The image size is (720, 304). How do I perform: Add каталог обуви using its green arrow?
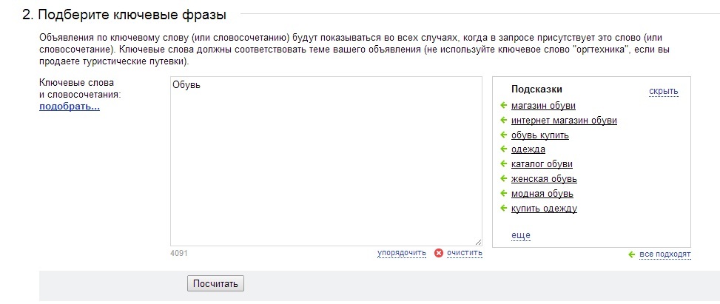click(503, 164)
